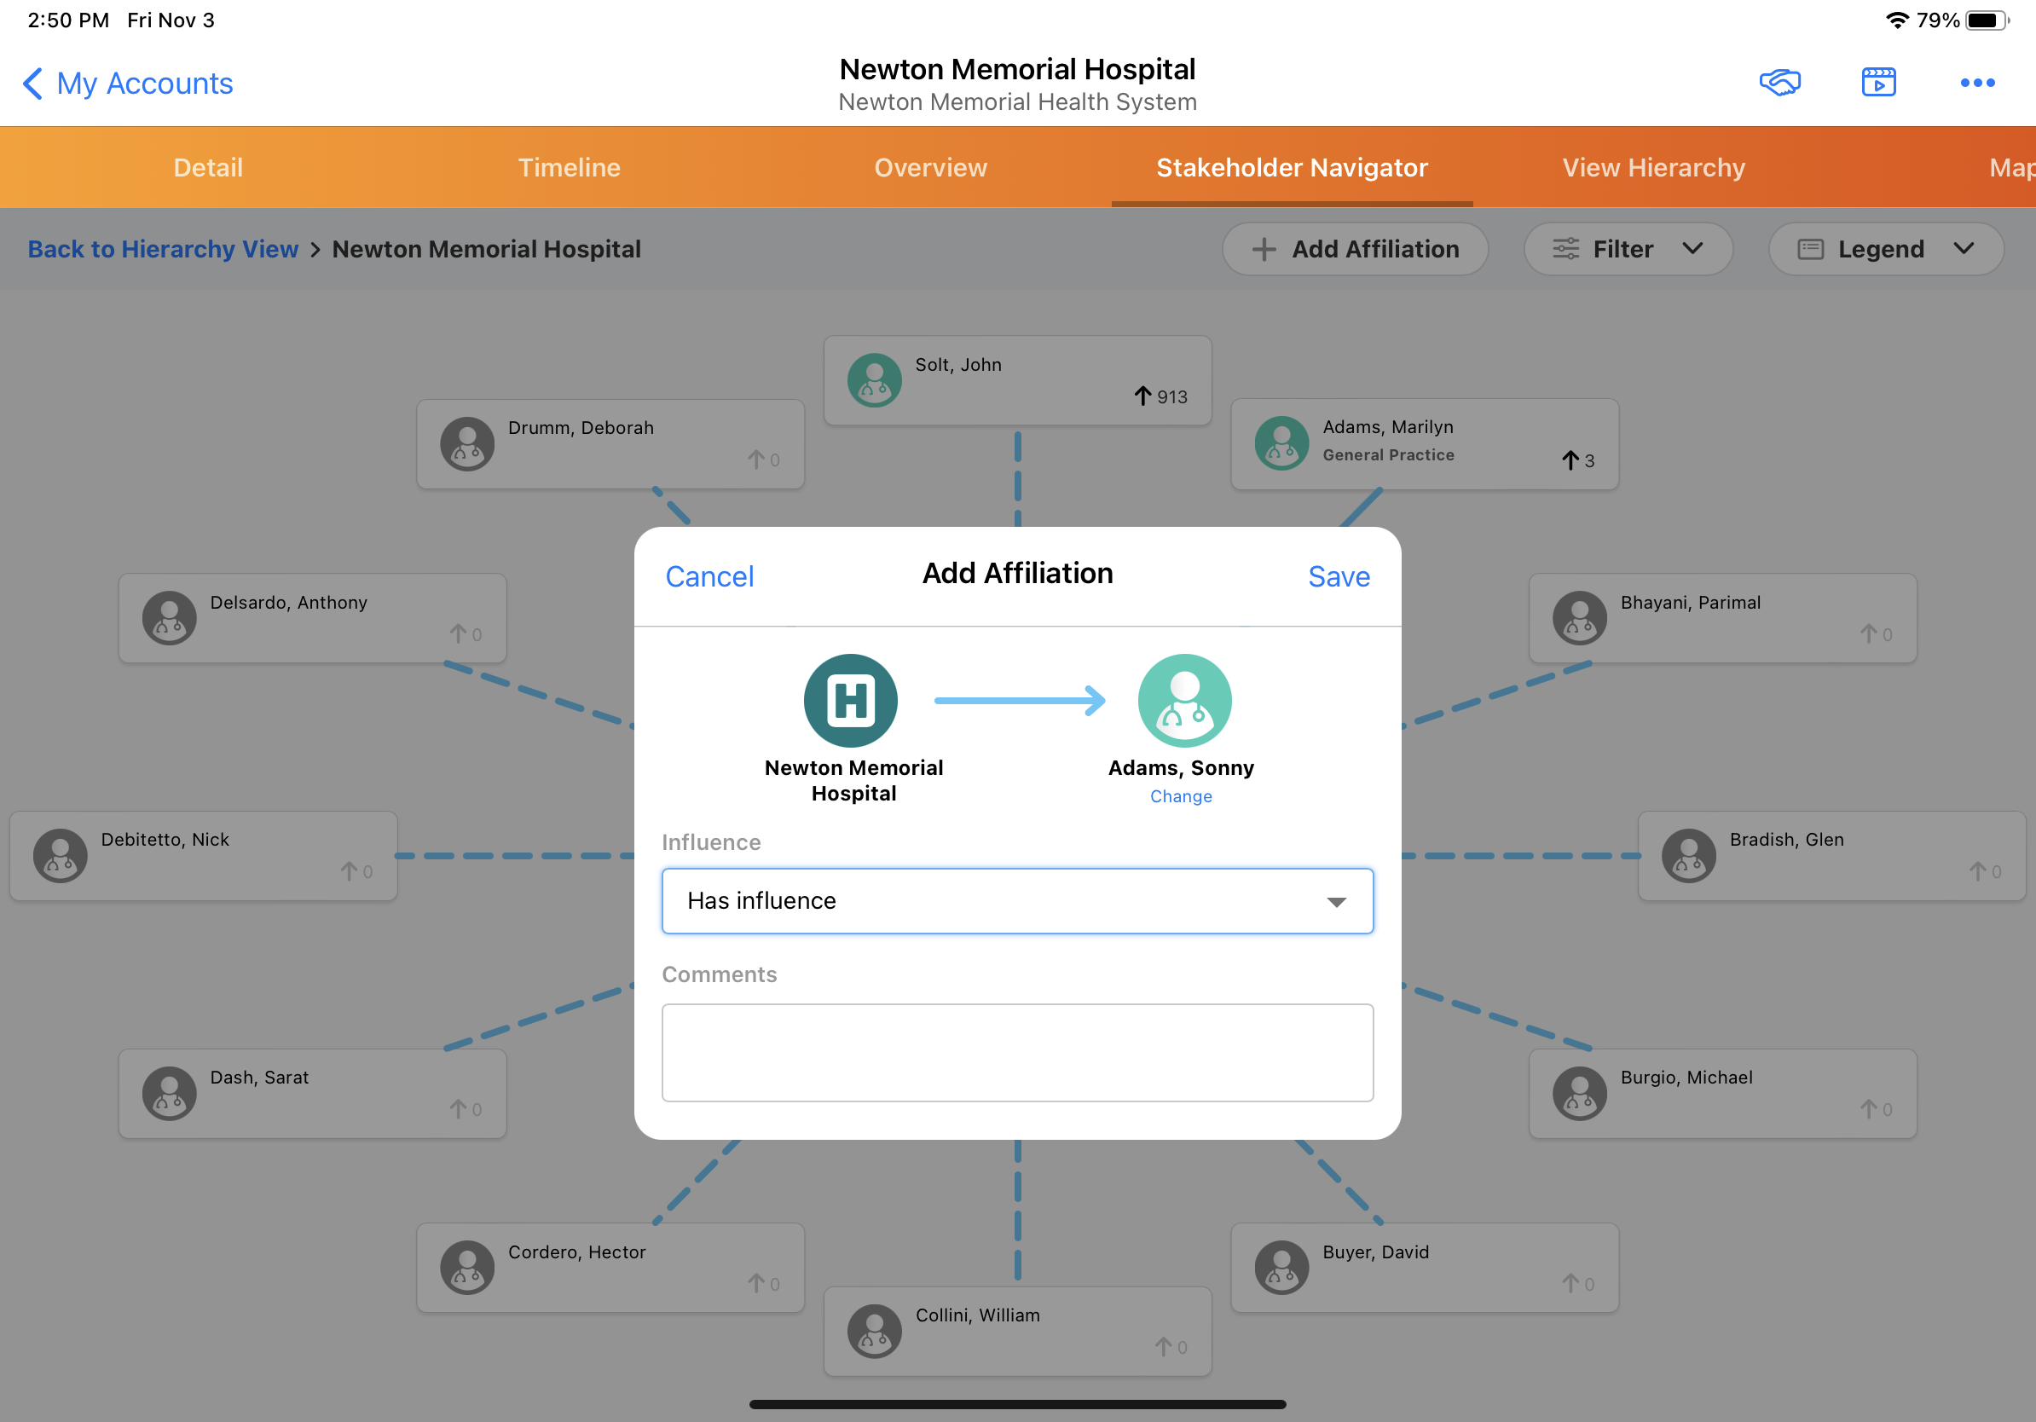This screenshot has height=1422, width=2036.
Task: Click Change link under Adams, Sonny
Action: point(1180,796)
